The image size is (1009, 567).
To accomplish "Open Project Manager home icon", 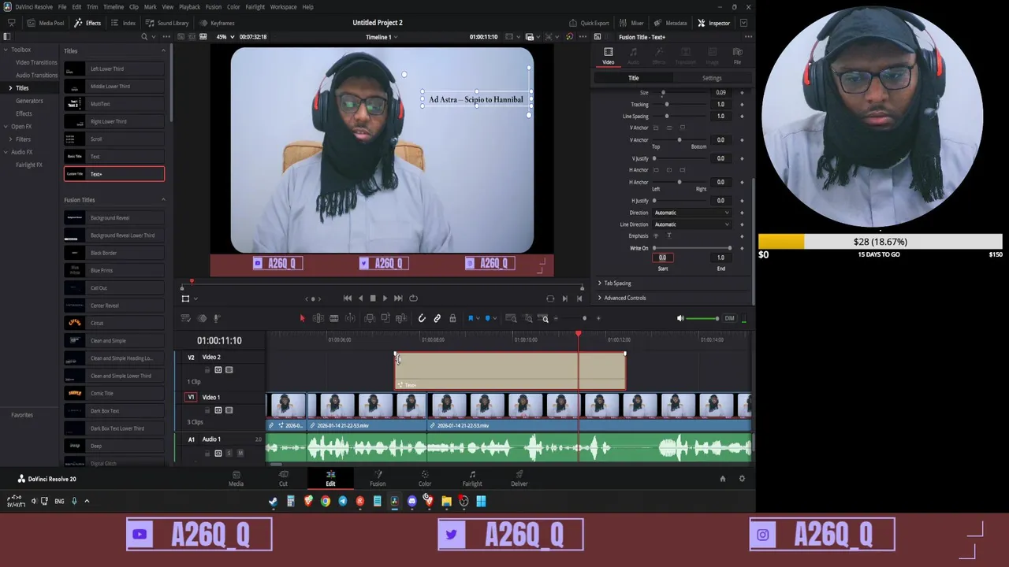I will (722, 478).
